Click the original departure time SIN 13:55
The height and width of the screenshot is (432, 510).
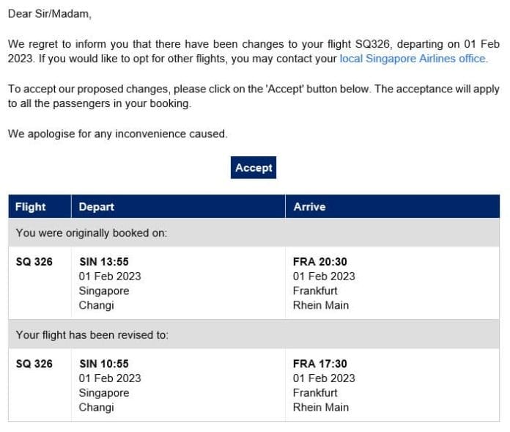104,261
